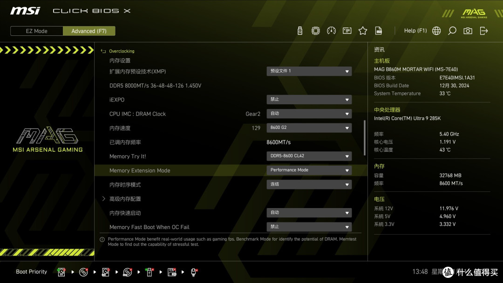Click the BIOS version E7E40IMSI.1A31
This screenshot has height=283, width=503.
pyautogui.click(x=457, y=78)
